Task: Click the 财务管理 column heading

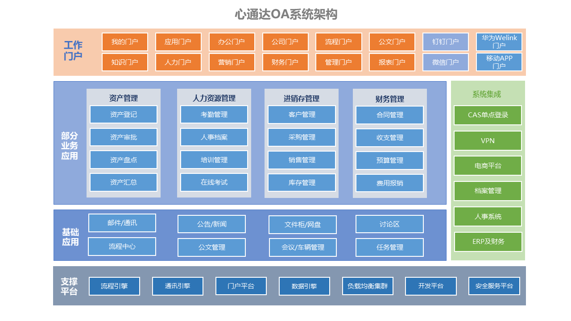Action: click(x=390, y=99)
